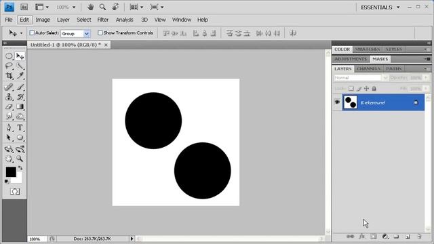Check Show Transform Controls
Screen dimensions: 434x244
[100, 33]
